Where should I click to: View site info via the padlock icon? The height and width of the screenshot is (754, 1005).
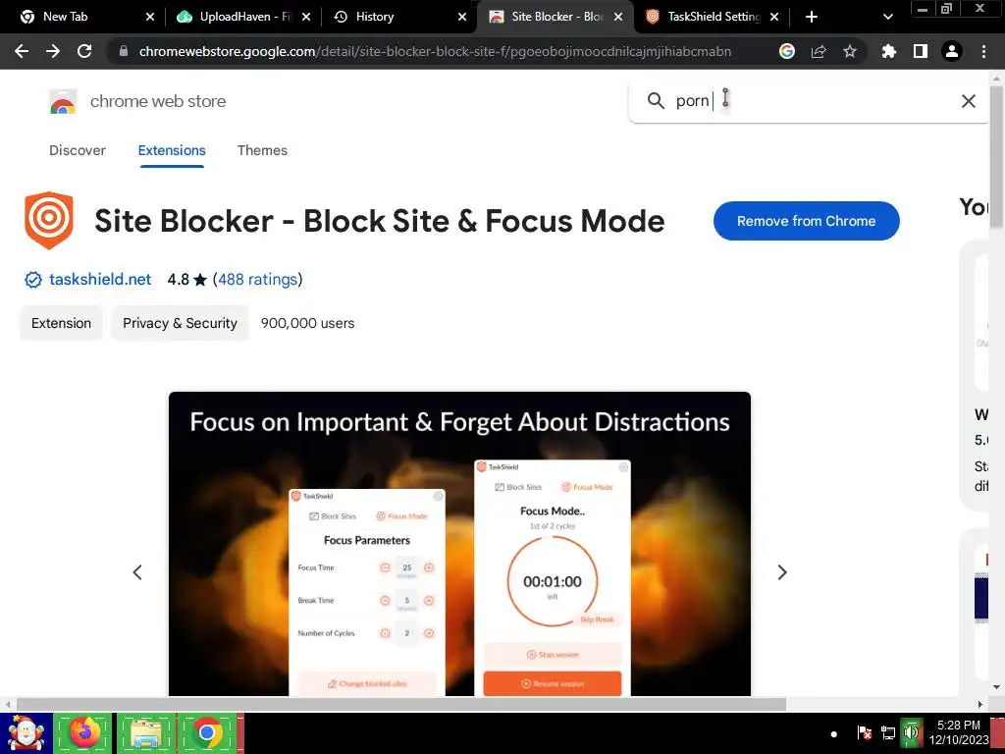pos(124,51)
